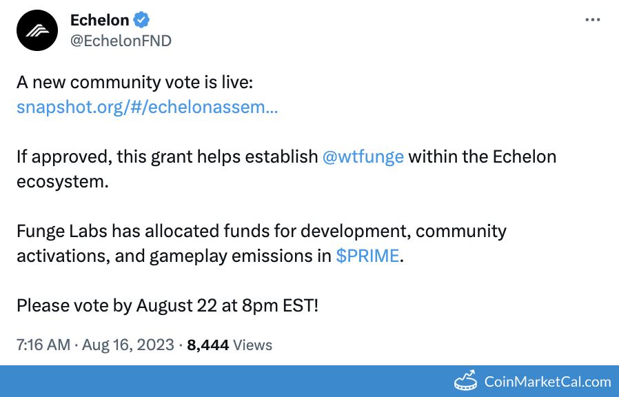
Task: Open the tweet's more options ellipsis
Action: 592,20
